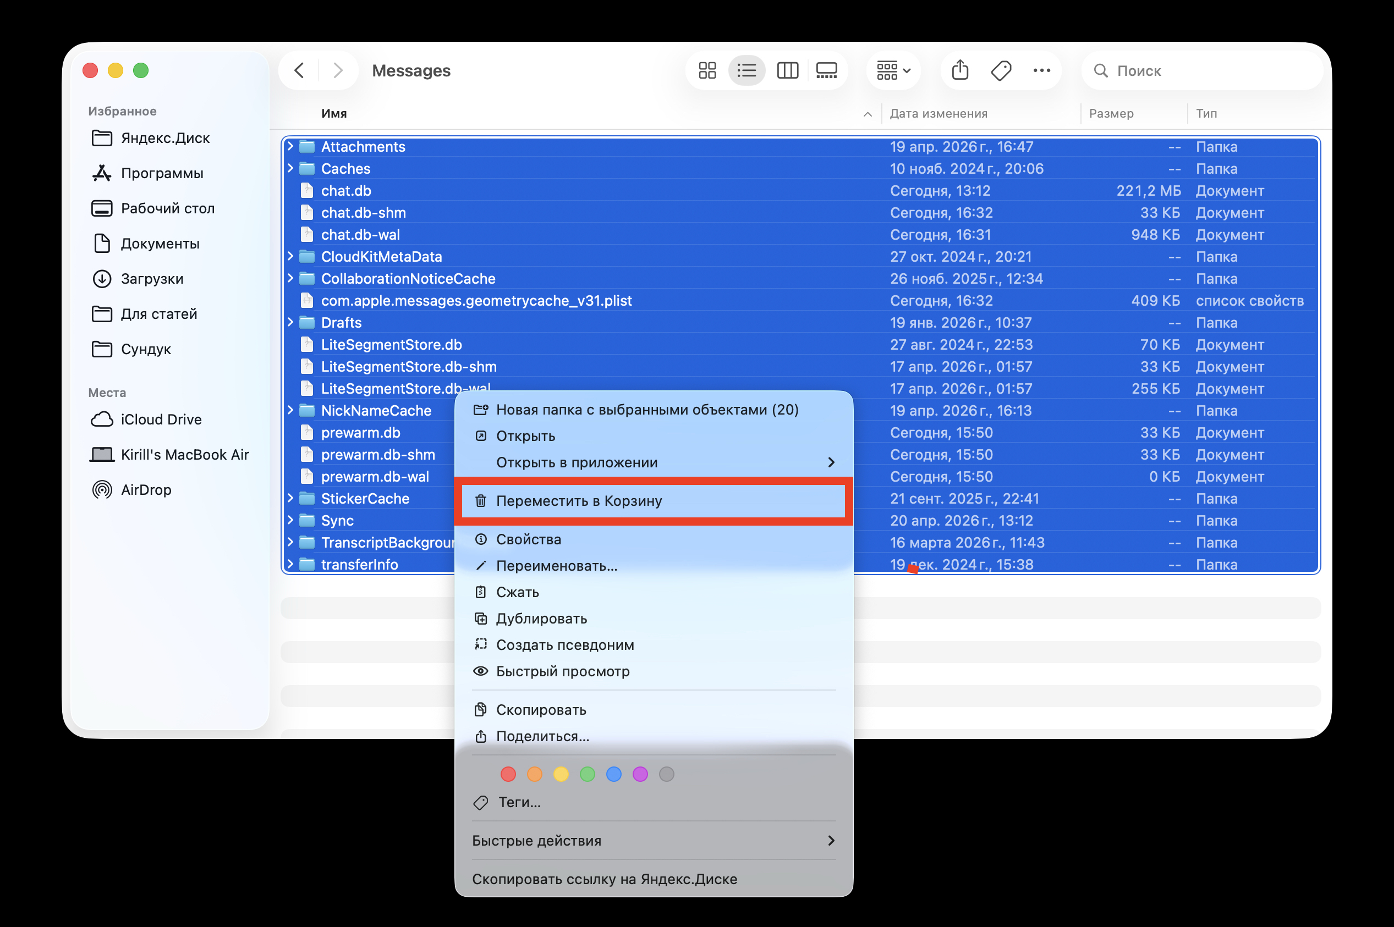Switch to gallery view layout
The width and height of the screenshot is (1394, 927).
[826, 70]
